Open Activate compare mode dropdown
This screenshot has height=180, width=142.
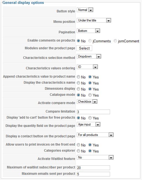pos(87,102)
